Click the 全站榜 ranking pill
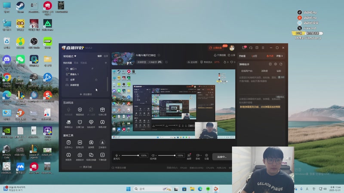This screenshot has height=193, width=344. pos(192,62)
